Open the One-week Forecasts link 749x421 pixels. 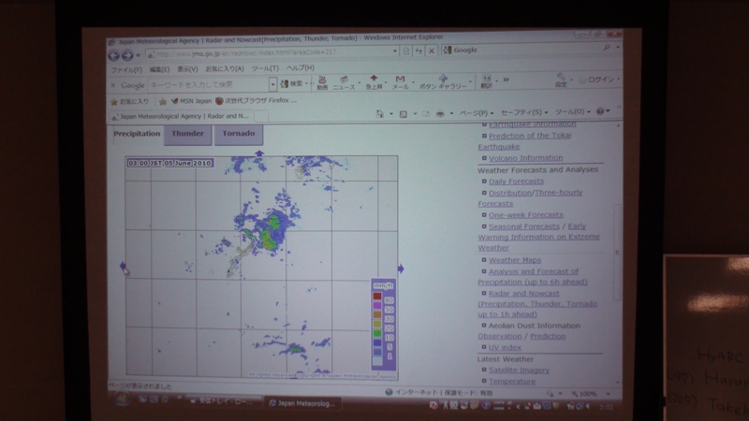click(525, 215)
